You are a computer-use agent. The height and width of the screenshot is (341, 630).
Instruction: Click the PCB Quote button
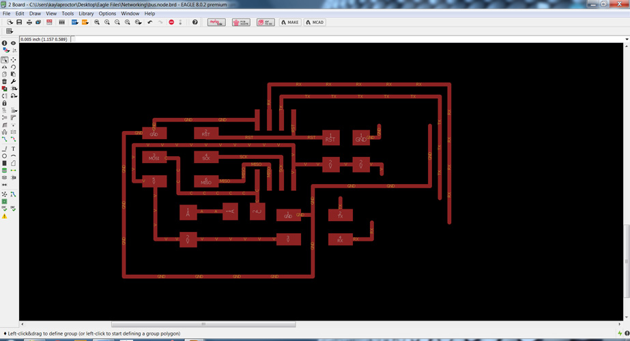(241, 22)
